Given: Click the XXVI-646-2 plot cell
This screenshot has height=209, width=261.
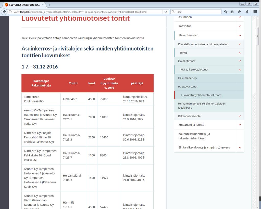Looking at the screenshot, I should 73,99.
